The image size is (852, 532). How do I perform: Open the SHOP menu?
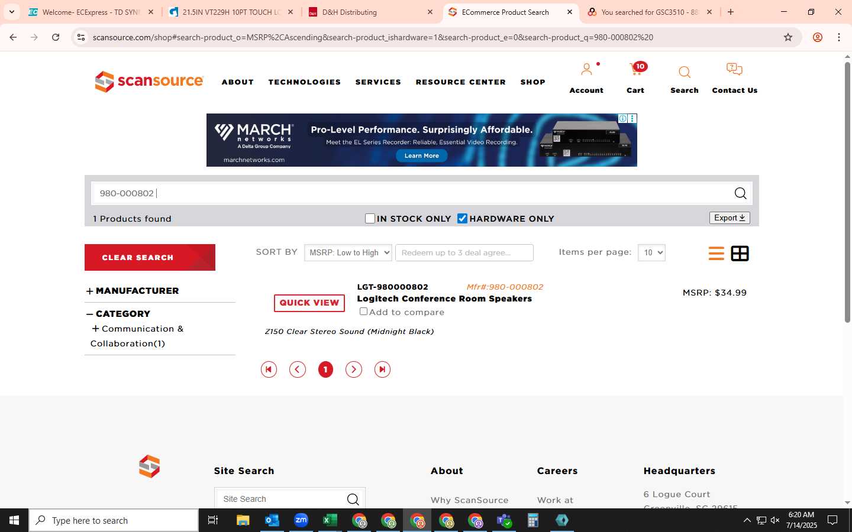[533, 82]
